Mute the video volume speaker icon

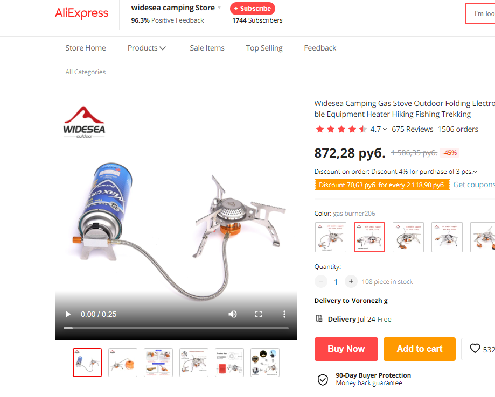click(233, 314)
